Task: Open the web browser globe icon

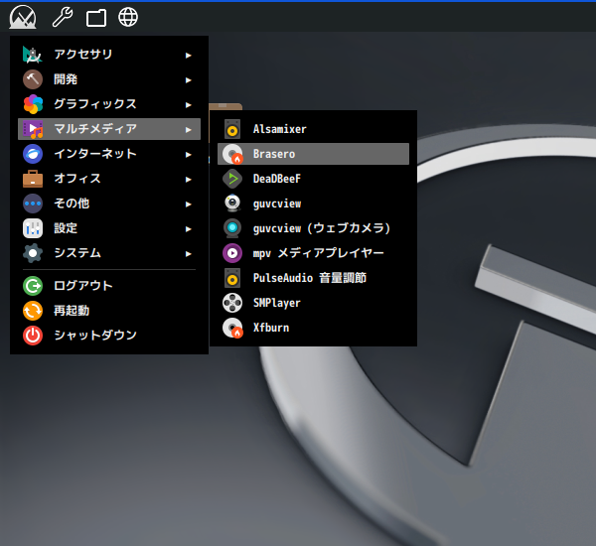Action: click(128, 17)
